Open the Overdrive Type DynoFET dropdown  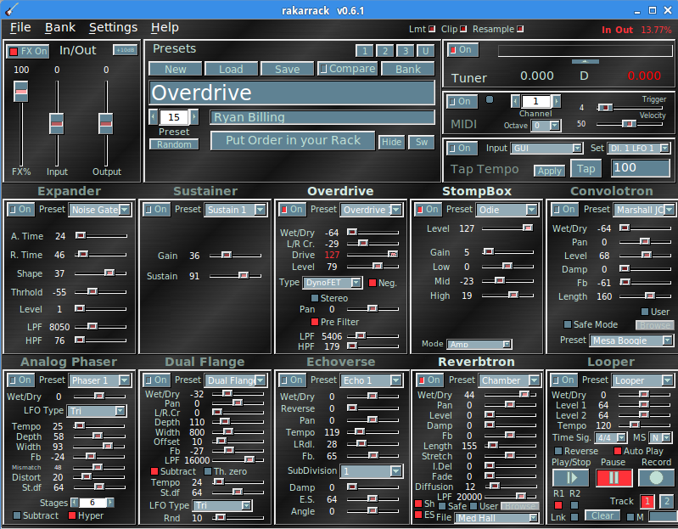(x=333, y=283)
